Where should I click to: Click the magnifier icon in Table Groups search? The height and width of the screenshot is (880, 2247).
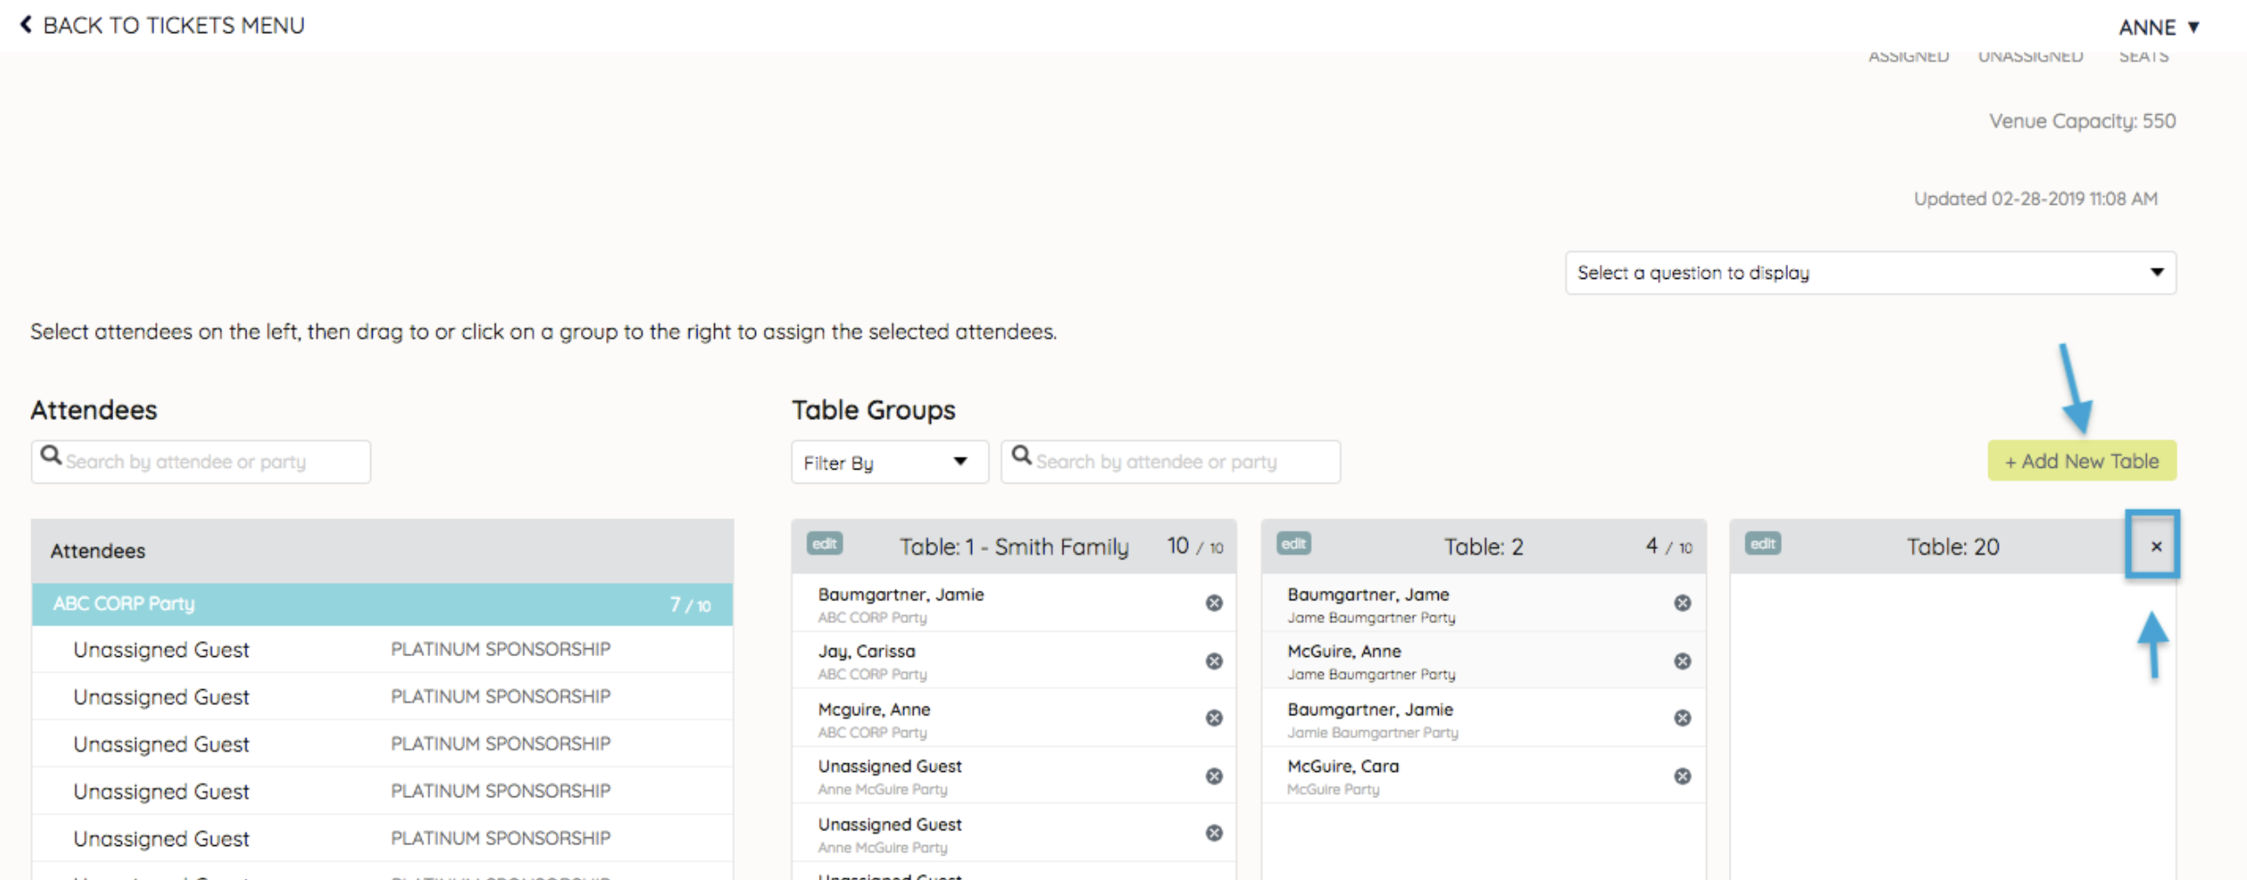[1022, 456]
